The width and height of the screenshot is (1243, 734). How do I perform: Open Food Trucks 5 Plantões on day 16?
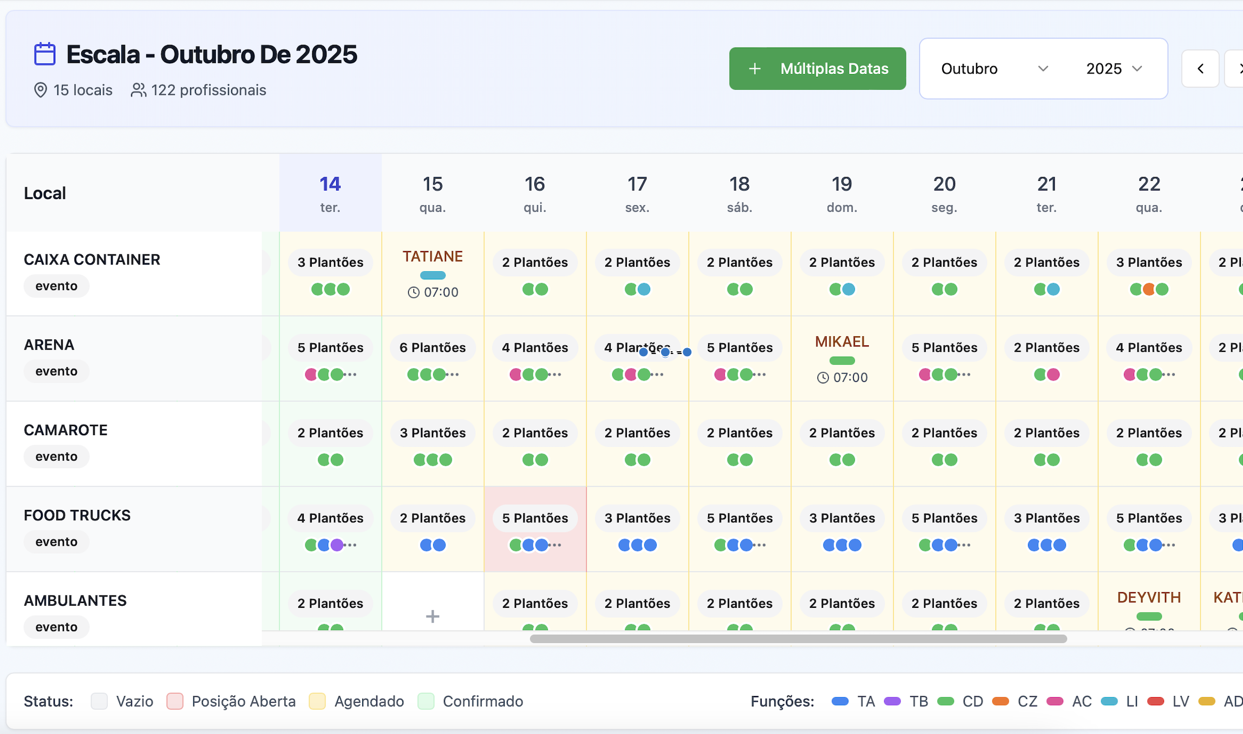click(x=535, y=518)
